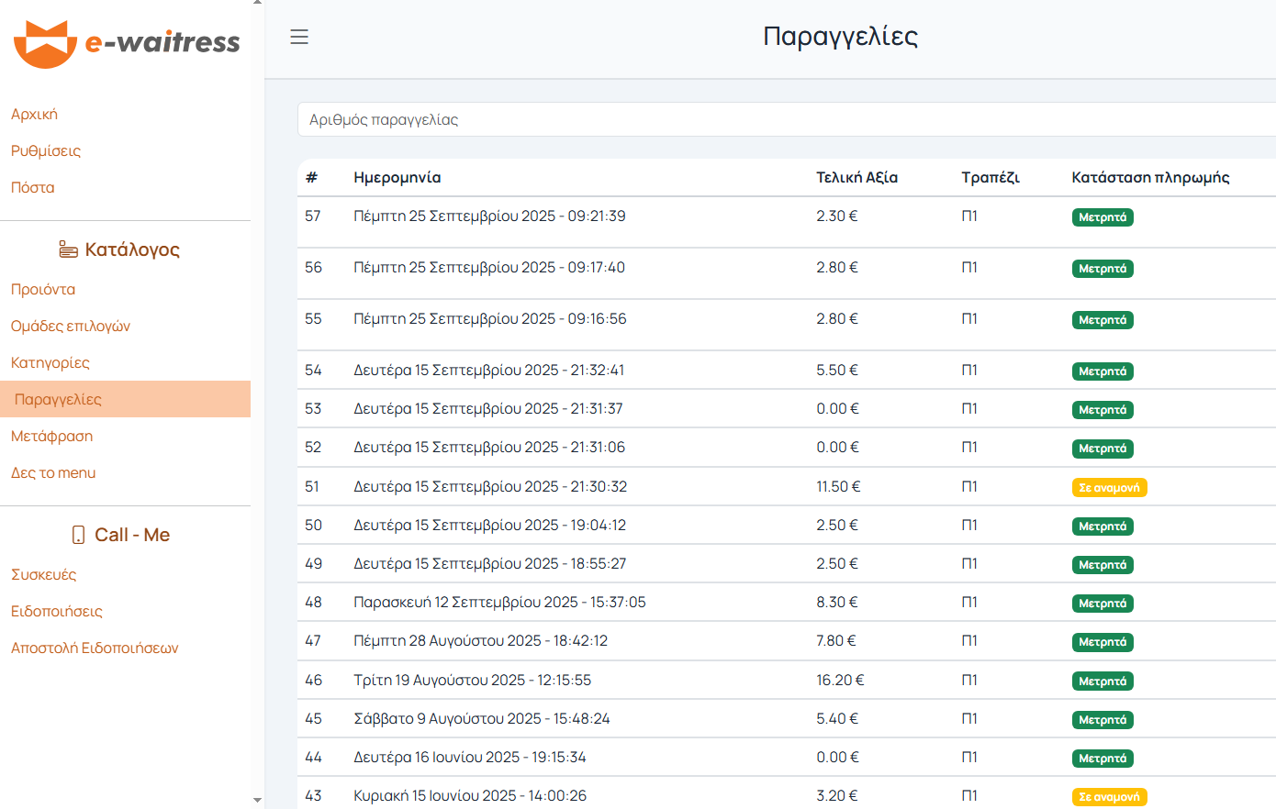The image size is (1276, 809).
Task: Open the Πόστα section
Action: coord(33,188)
